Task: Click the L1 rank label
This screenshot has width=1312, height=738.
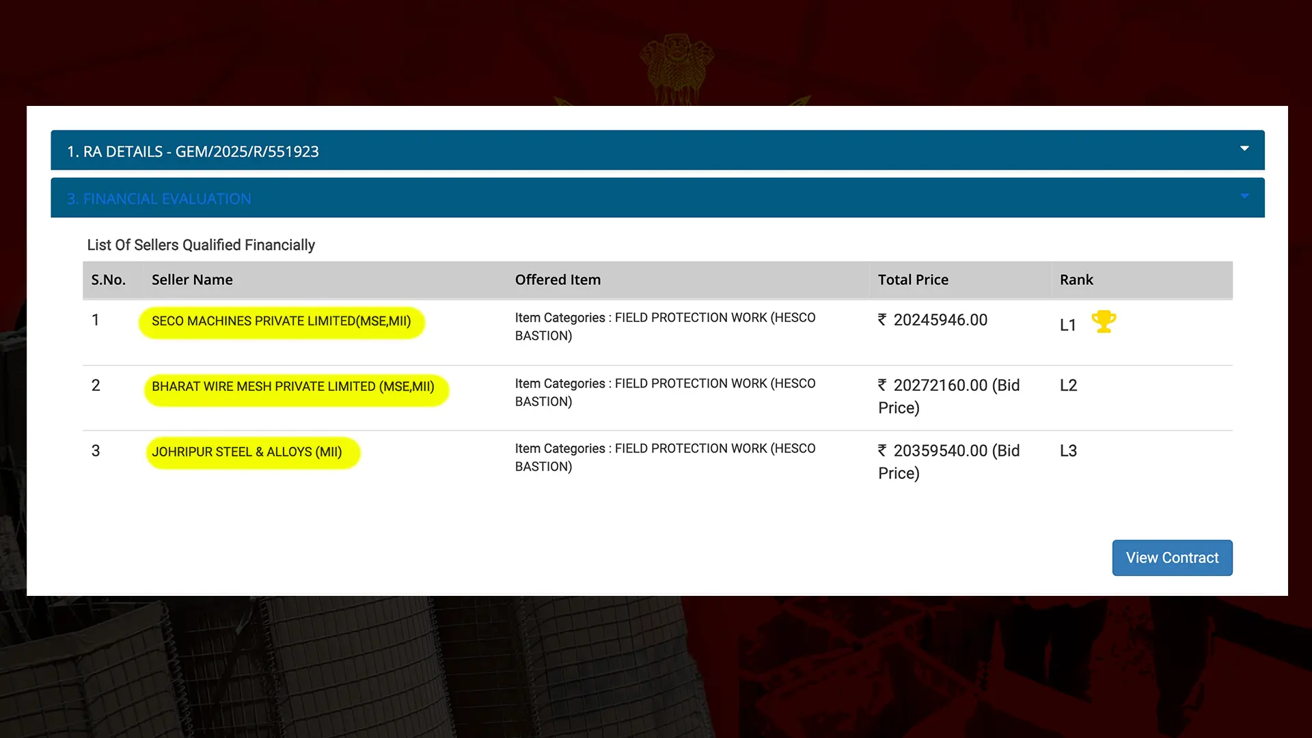Action: click(1068, 325)
